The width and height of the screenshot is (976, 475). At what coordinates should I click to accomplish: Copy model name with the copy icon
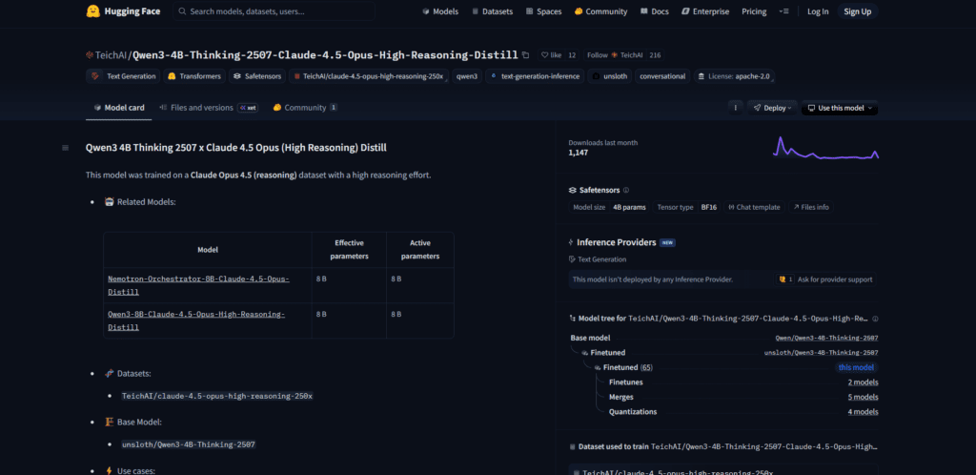tap(526, 54)
